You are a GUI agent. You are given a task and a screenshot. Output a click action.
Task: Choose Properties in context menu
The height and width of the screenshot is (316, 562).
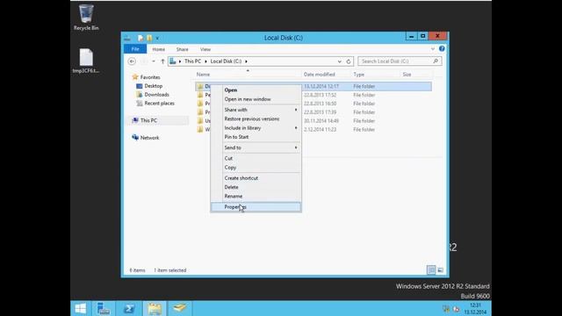point(256,207)
